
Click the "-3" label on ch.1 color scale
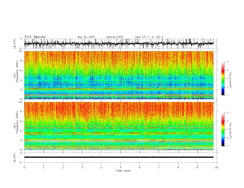(227, 62)
